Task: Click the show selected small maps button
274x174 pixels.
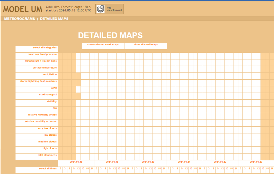Action: pos(103,45)
